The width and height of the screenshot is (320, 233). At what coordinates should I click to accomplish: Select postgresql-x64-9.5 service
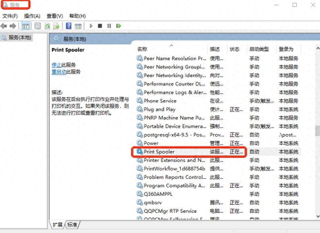(x=218, y=134)
